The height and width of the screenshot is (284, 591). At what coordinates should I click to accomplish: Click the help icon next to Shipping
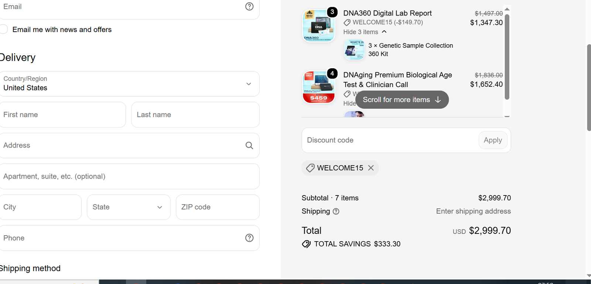(336, 211)
